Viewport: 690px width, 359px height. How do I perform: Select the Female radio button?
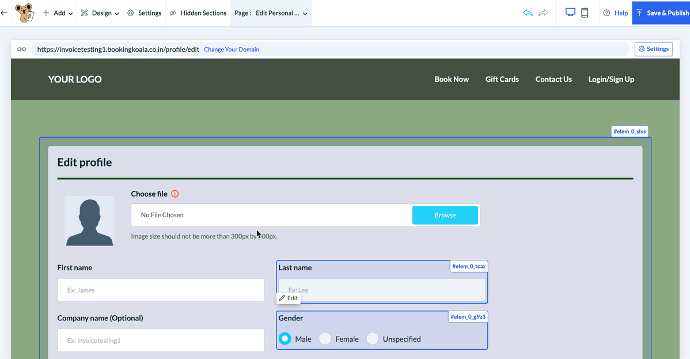pos(325,339)
